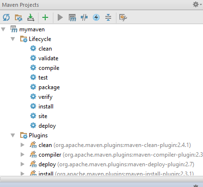Click the gear icon beside validate phase
The width and height of the screenshot is (203, 187).
point(33,58)
